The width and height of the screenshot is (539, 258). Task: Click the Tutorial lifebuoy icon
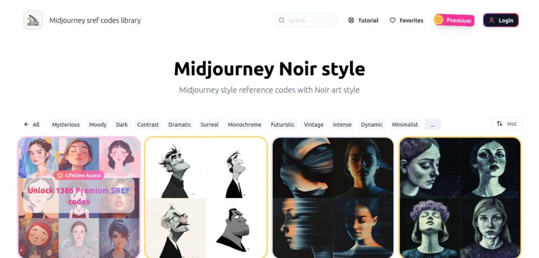click(351, 21)
